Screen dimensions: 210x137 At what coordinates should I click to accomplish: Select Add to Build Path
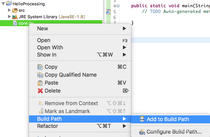[x=171, y=119]
